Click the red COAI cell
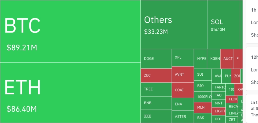Image resolution: width=258 pixels, height=123 pixels. [183, 90]
